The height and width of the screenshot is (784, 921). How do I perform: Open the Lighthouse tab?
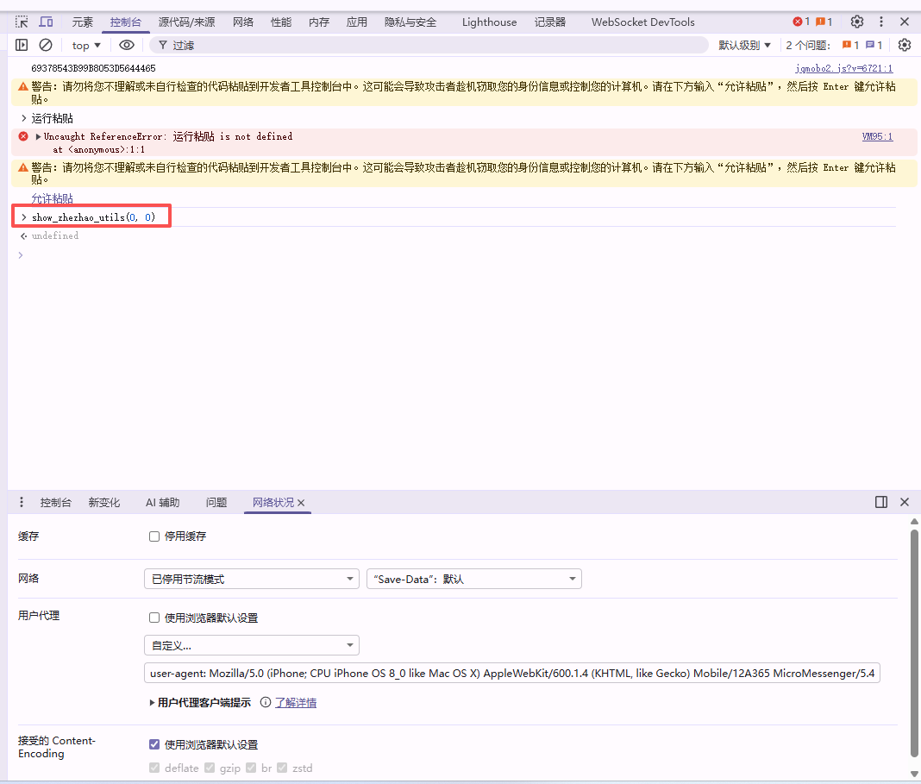point(489,22)
